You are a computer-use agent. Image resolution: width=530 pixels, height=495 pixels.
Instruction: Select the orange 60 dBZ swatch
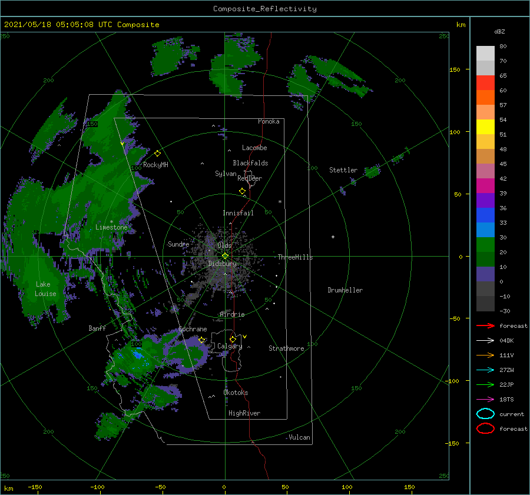pos(485,97)
